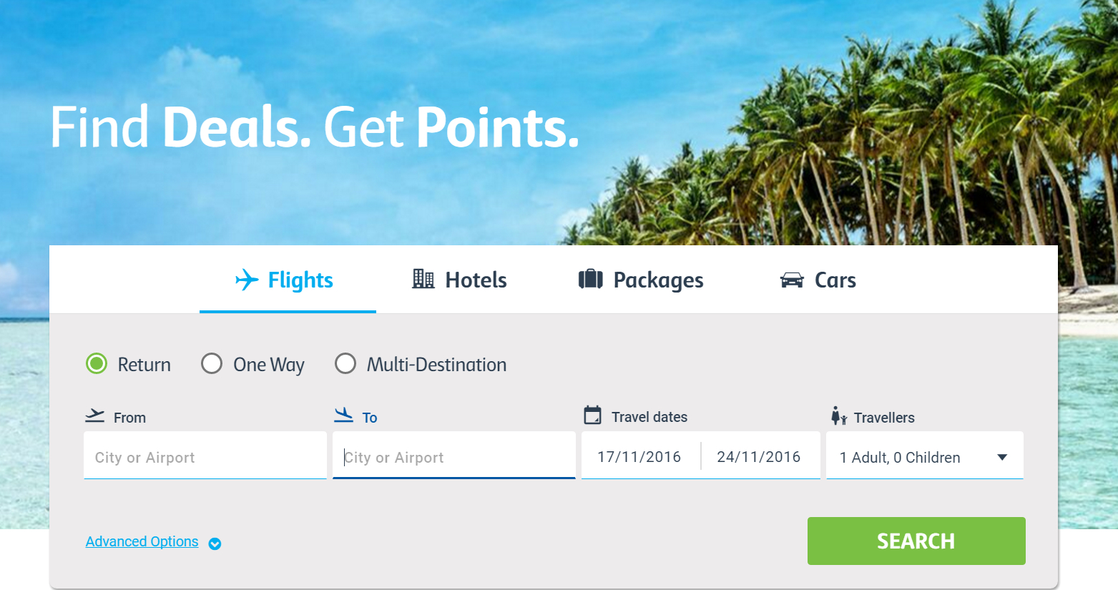
Task: Click the airplane icon beside Flights
Action: [246, 280]
